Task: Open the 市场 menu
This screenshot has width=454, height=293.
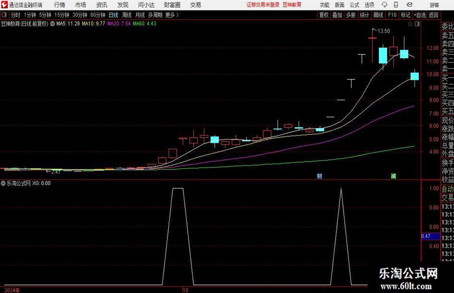Action: (x=81, y=5)
